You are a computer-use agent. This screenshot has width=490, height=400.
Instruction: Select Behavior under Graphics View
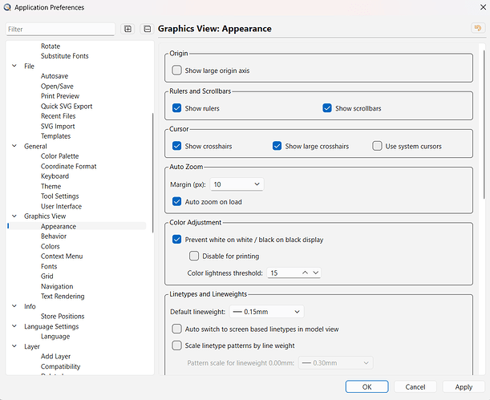(x=54, y=236)
